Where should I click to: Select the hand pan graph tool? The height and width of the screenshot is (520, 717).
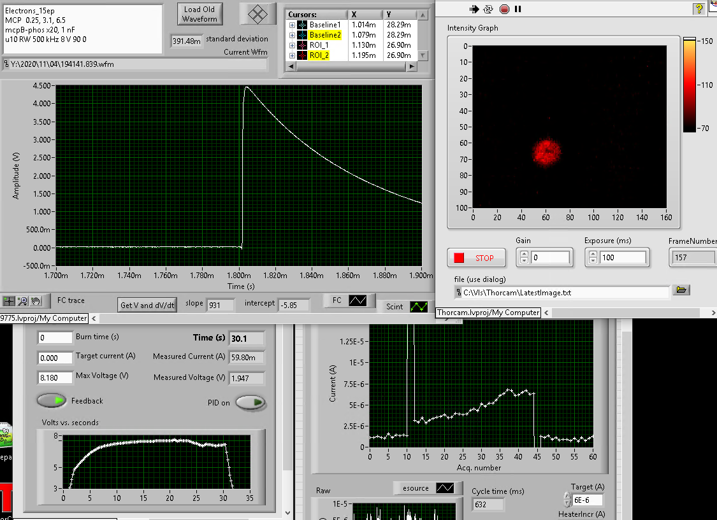click(36, 301)
